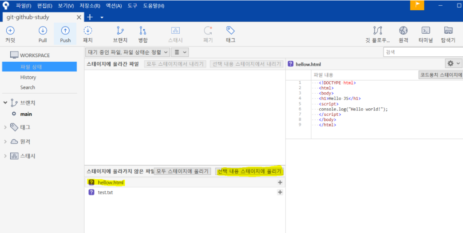Screen dimensions: 463x233
Task: Open the 대기 중인 파일 sort dropdown
Action: pyautogui.click(x=127, y=52)
